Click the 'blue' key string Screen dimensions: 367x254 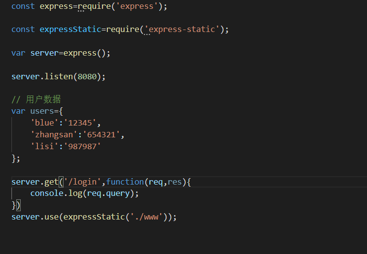[x=44, y=123]
